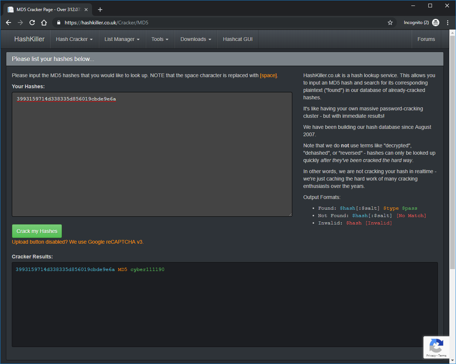The width and height of the screenshot is (456, 364).
Task: Bookmark this page via the star icon
Action: pyautogui.click(x=390, y=23)
